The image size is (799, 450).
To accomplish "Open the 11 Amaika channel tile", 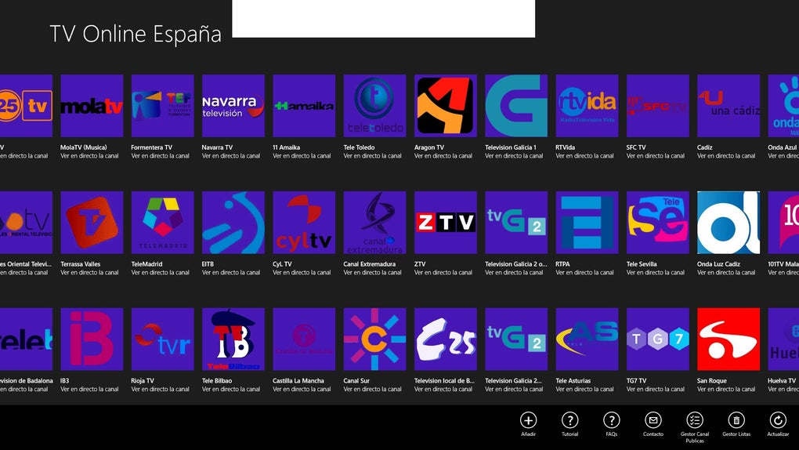I will tap(304, 106).
